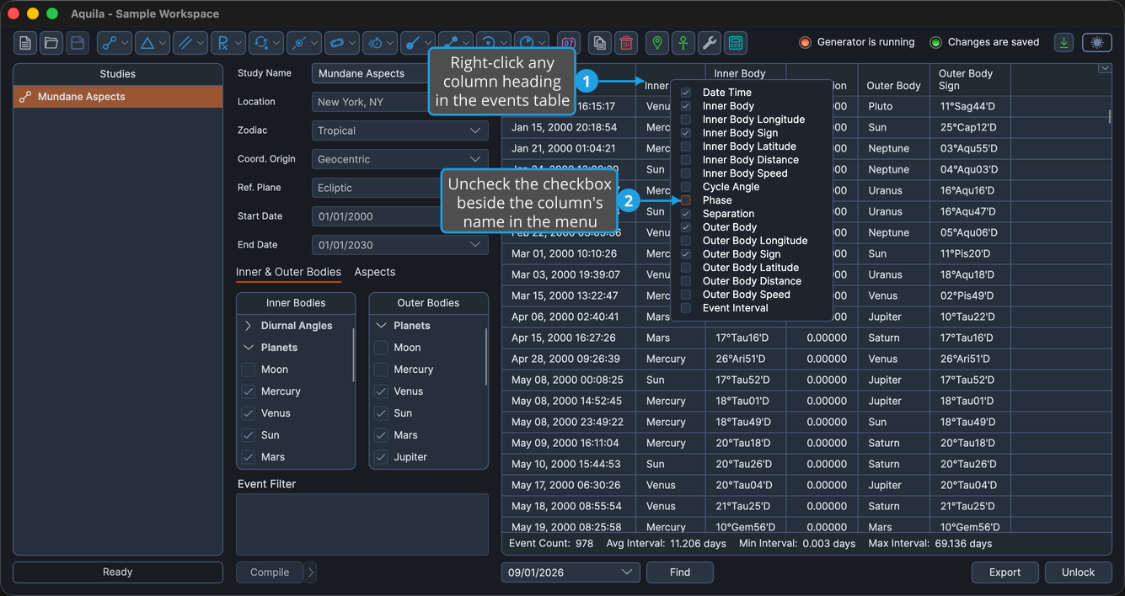Click the save disk toolbar icon

point(77,43)
